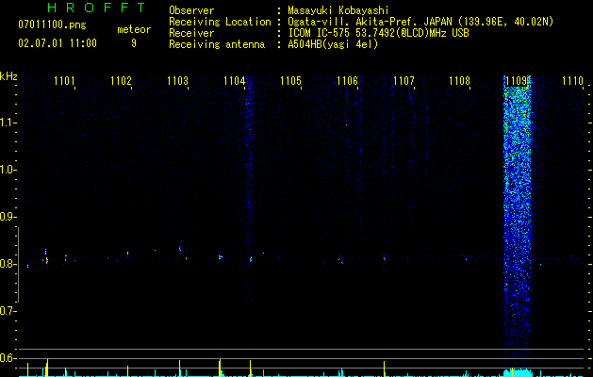Click the 1110 time axis label
593x377 pixels.
tap(572, 80)
